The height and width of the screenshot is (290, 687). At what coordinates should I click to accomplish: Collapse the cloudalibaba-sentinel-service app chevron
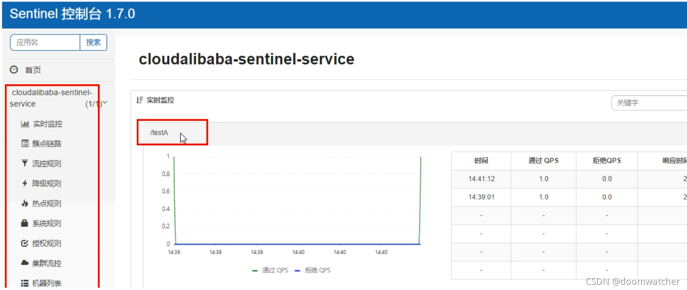[x=105, y=103]
